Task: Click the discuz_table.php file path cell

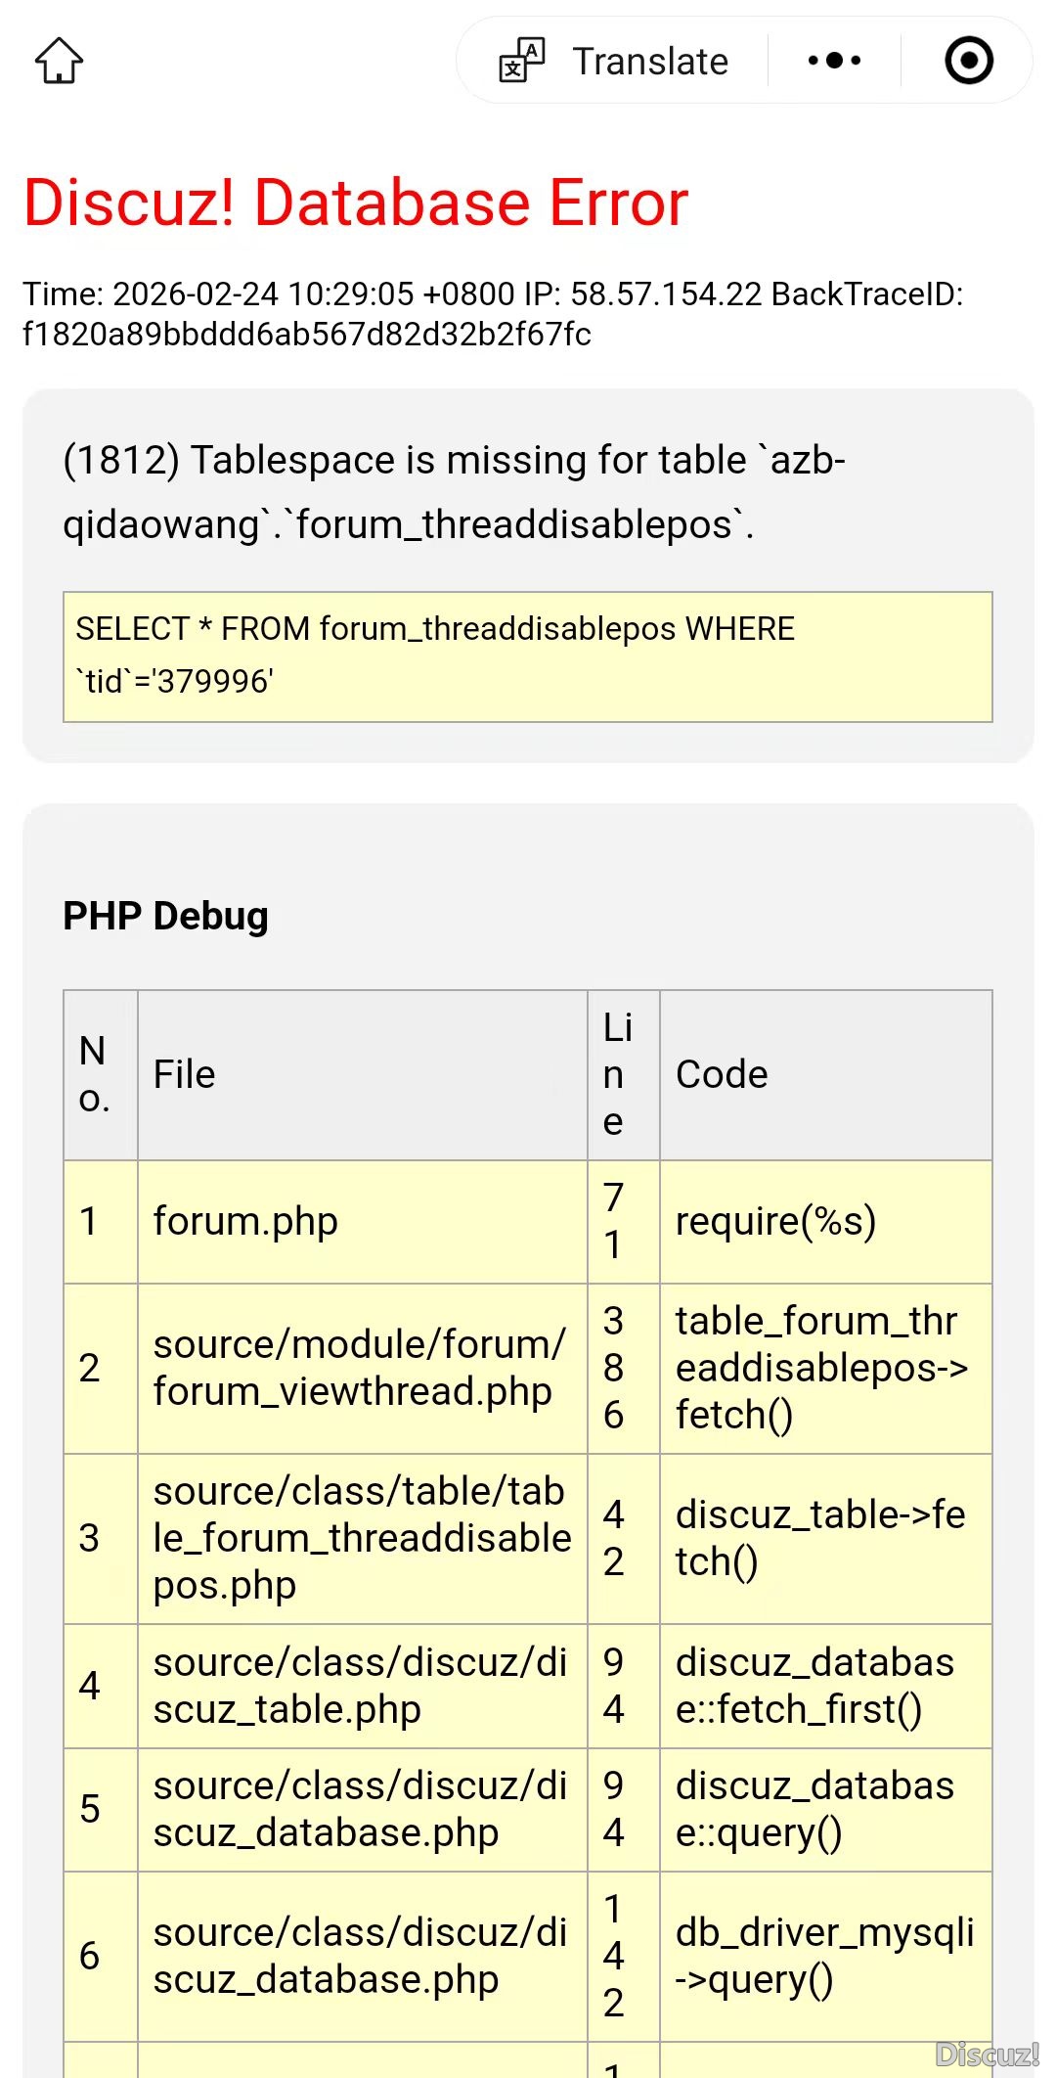Action: pos(360,1686)
